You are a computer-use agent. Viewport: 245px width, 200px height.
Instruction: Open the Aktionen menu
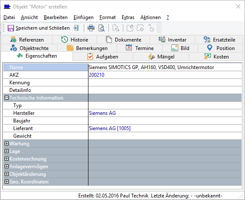coord(151,17)
